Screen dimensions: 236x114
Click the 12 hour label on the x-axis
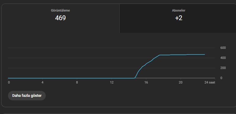click(112, 82)
